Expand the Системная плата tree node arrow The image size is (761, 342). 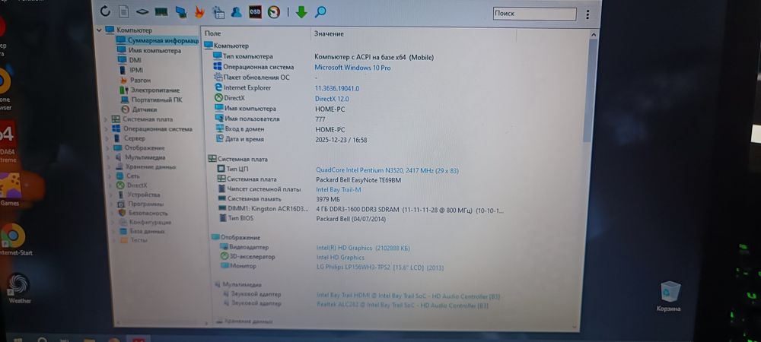[107, 119]
